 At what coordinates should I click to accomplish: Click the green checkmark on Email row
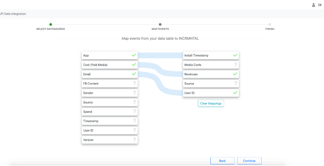tap(134, 74)
